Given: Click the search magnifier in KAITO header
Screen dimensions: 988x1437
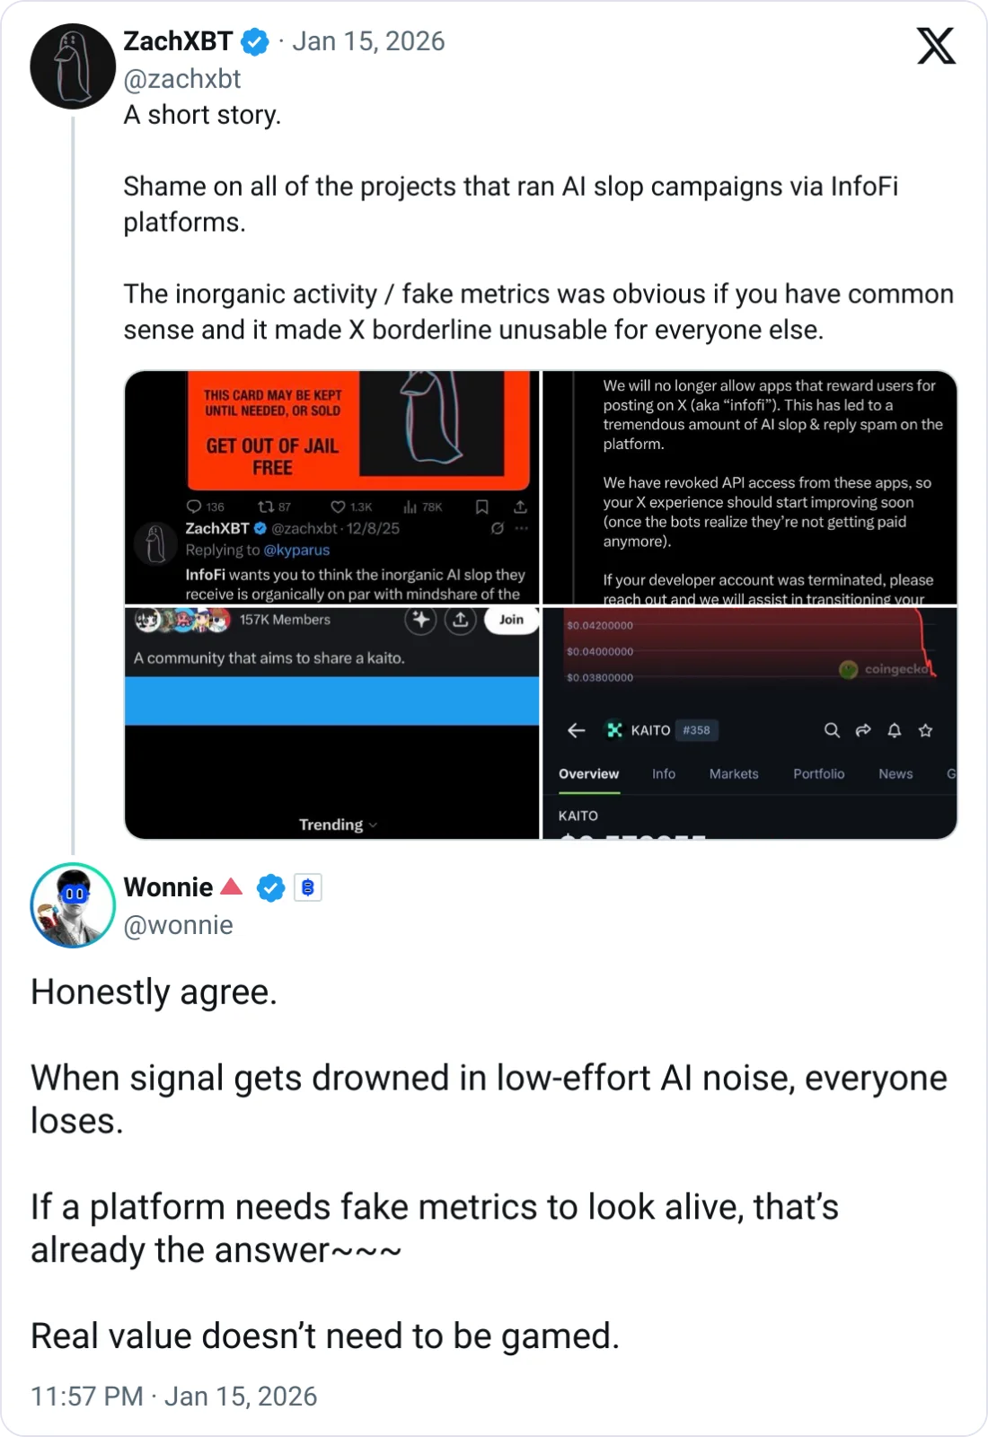Looking at the screenshot, I should click(x=832, y=730).
